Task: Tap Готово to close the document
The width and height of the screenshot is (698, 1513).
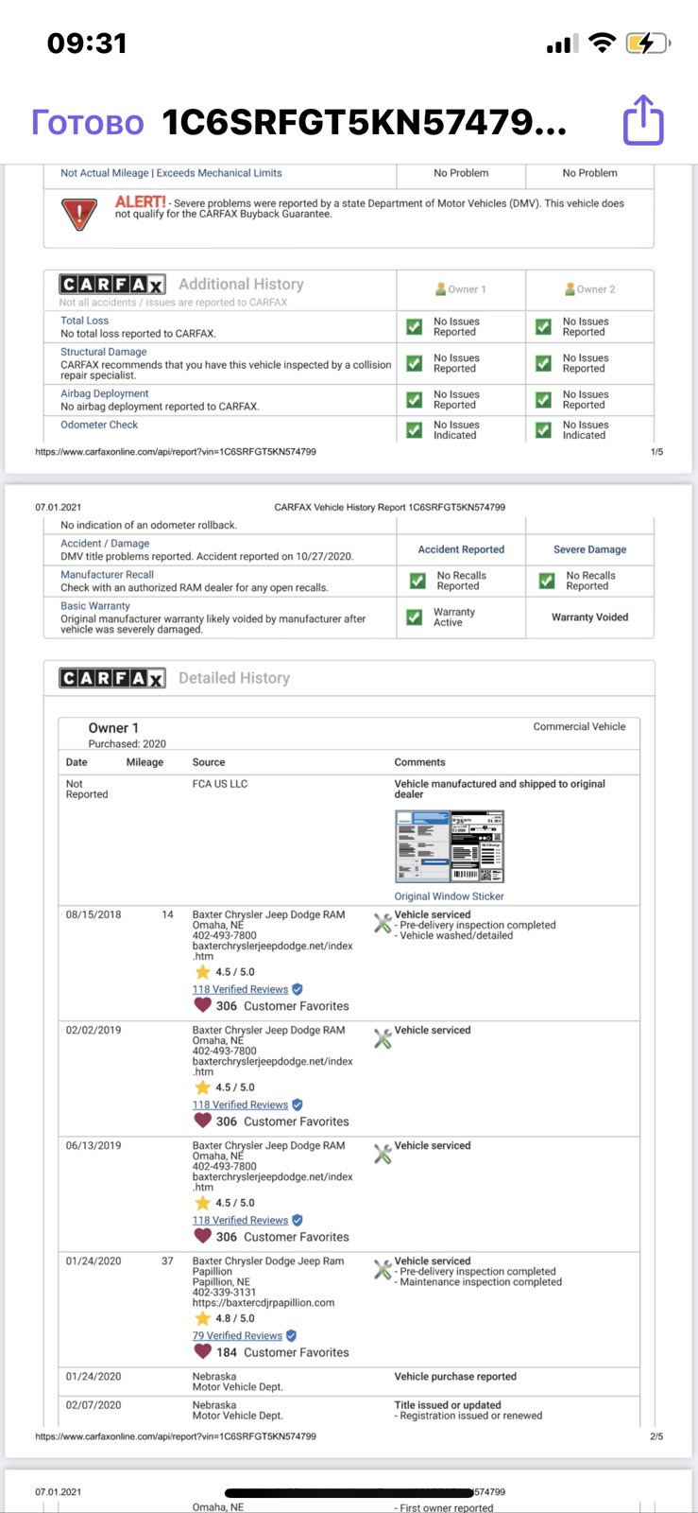Action: point(88,123)
